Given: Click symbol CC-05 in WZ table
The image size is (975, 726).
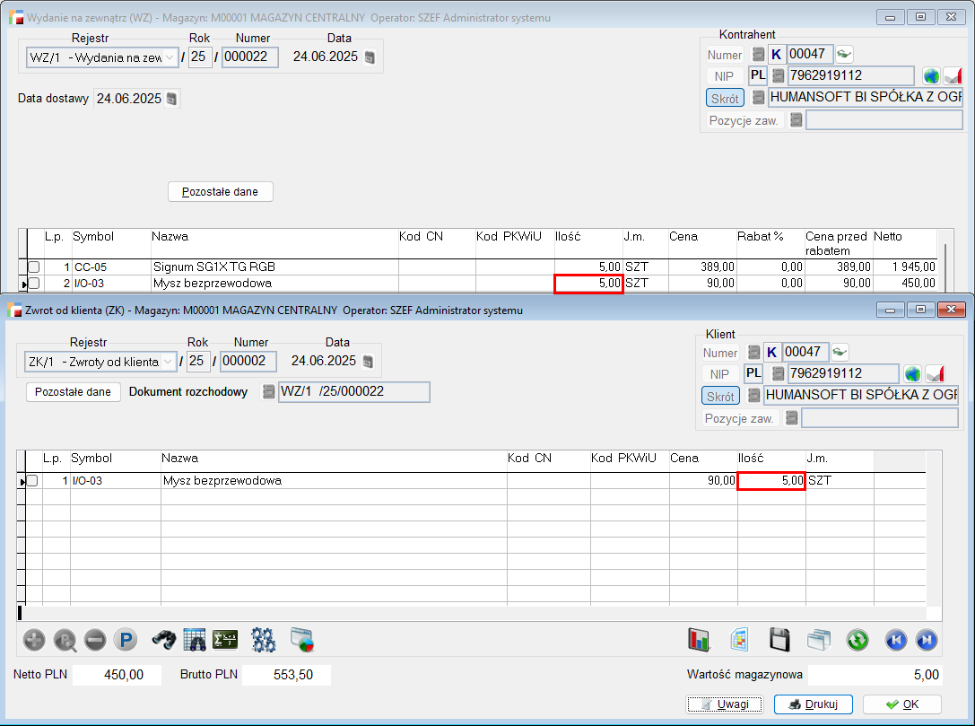Looking at the screenshot, I should pos(91,267).
